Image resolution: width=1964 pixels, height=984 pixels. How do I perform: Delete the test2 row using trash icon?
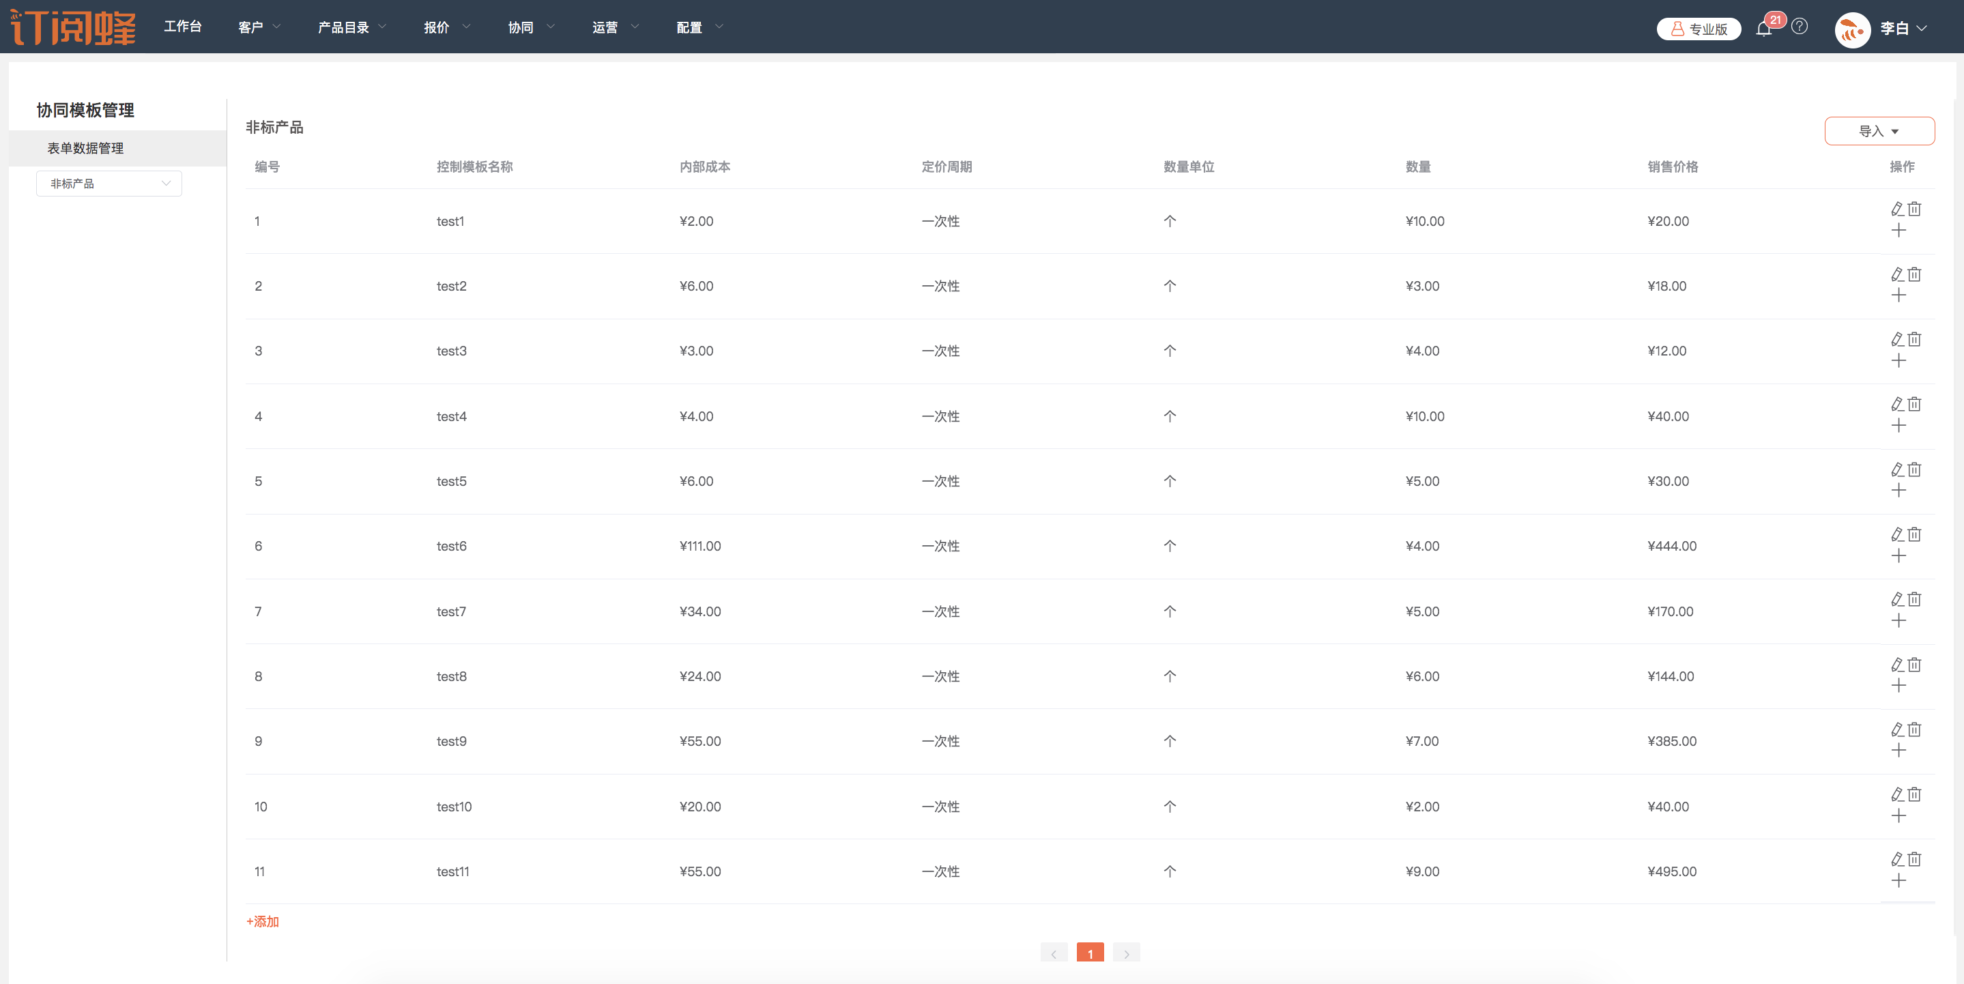[1914, 274]
